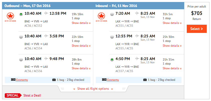
Task: Expand Show details for flight AC557 / AC35
Action: pyautogui.click(x=172, y=68)
